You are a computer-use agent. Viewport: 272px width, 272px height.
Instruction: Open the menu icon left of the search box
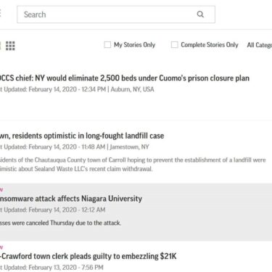(1, 13)
